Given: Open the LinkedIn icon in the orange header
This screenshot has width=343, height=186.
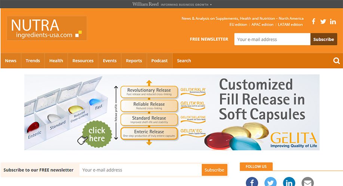Looking at the screenshot, I should (x=333, y=21).
